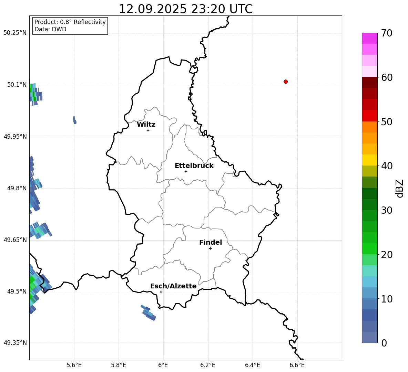The width and height of the screenshot is (408, 372).
Task: Click the Esch/Alzette cross marker
Action: 161,292
